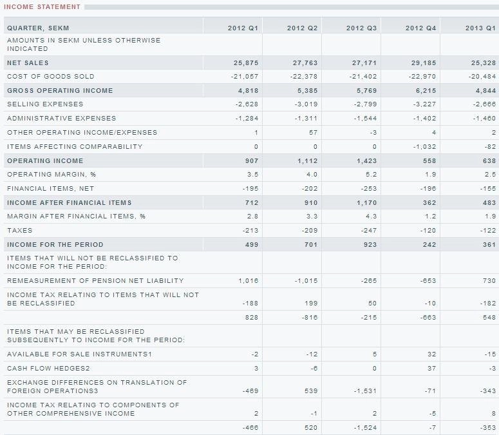Click ITEMS AFFECTING COMPARABILITY label
Image resolution: width=499 pixels, height=435 pixels.
[75, 146]
